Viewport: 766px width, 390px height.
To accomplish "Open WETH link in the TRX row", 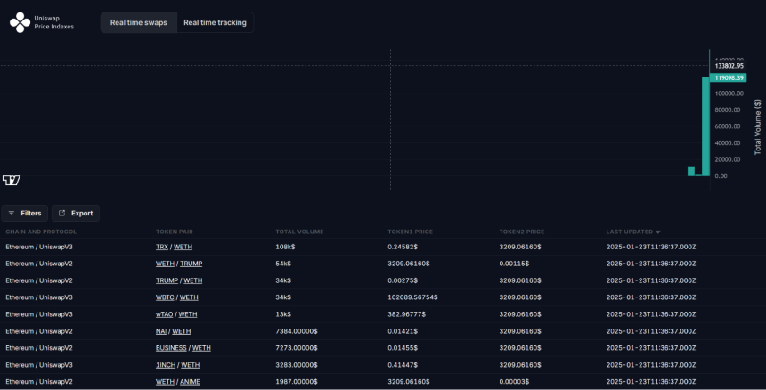I will (x=183, y=247).
